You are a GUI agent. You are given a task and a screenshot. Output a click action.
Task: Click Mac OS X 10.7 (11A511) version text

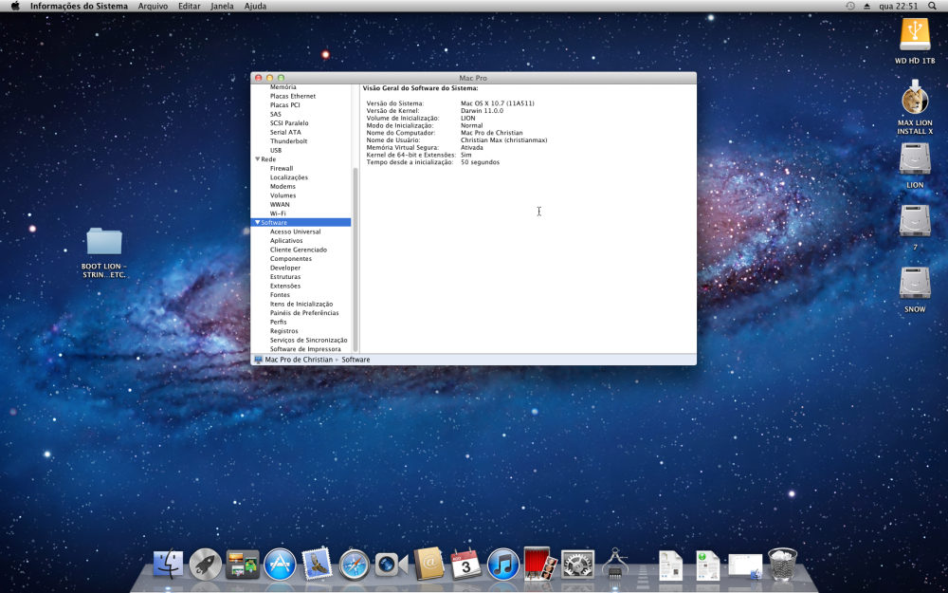point(498,103)
